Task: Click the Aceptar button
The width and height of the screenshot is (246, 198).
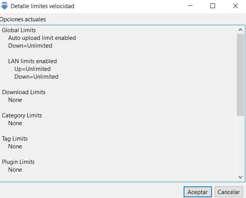Action: tap(198, 192)
